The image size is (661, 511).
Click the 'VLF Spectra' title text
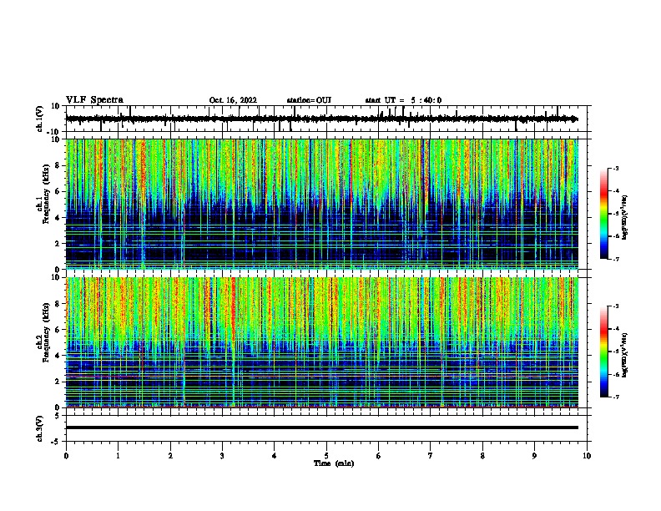[94, 100]
